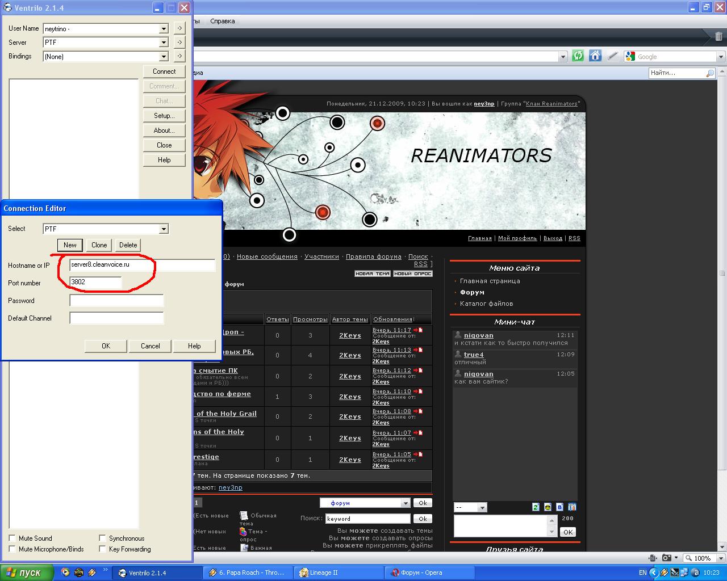Viewport: 727px width, 581px height.
Task: Click the network connection tray icon
Action: coord(686,572)
